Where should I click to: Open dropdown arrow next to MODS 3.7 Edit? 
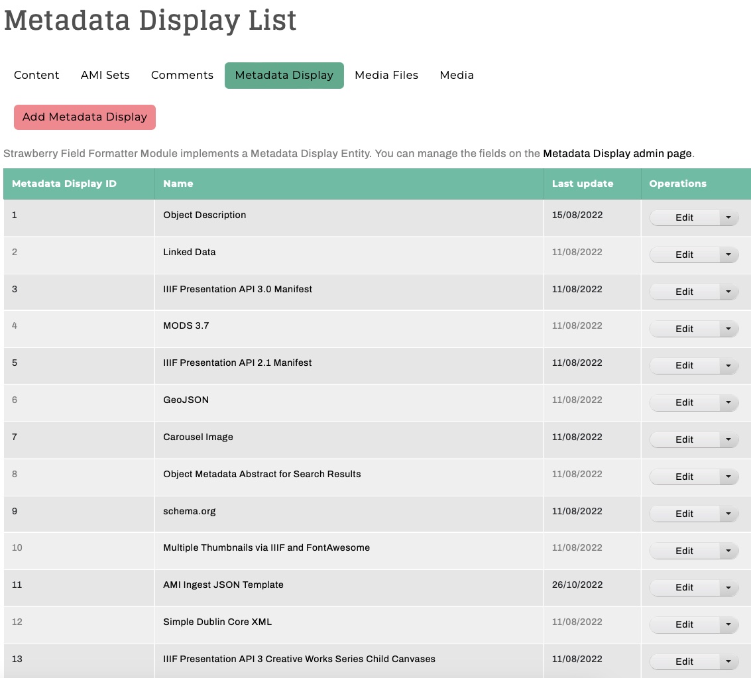click(728, 329)
